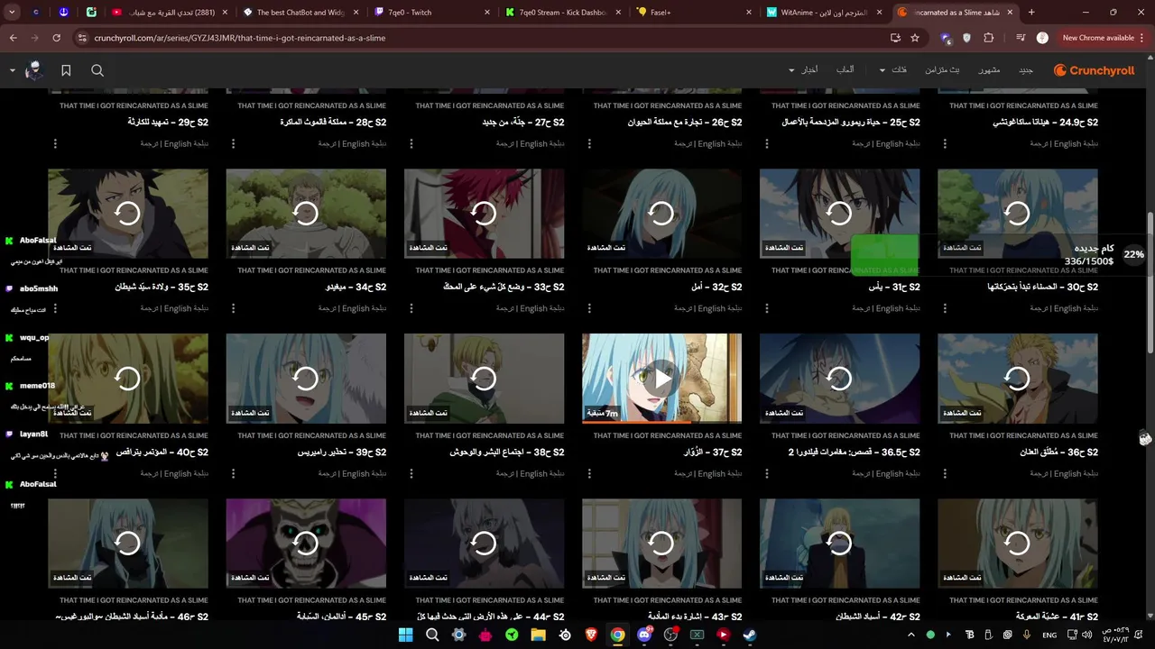Open Windows Start menu
This screenshot has width=1155, height=649.
tap(406, 635)
